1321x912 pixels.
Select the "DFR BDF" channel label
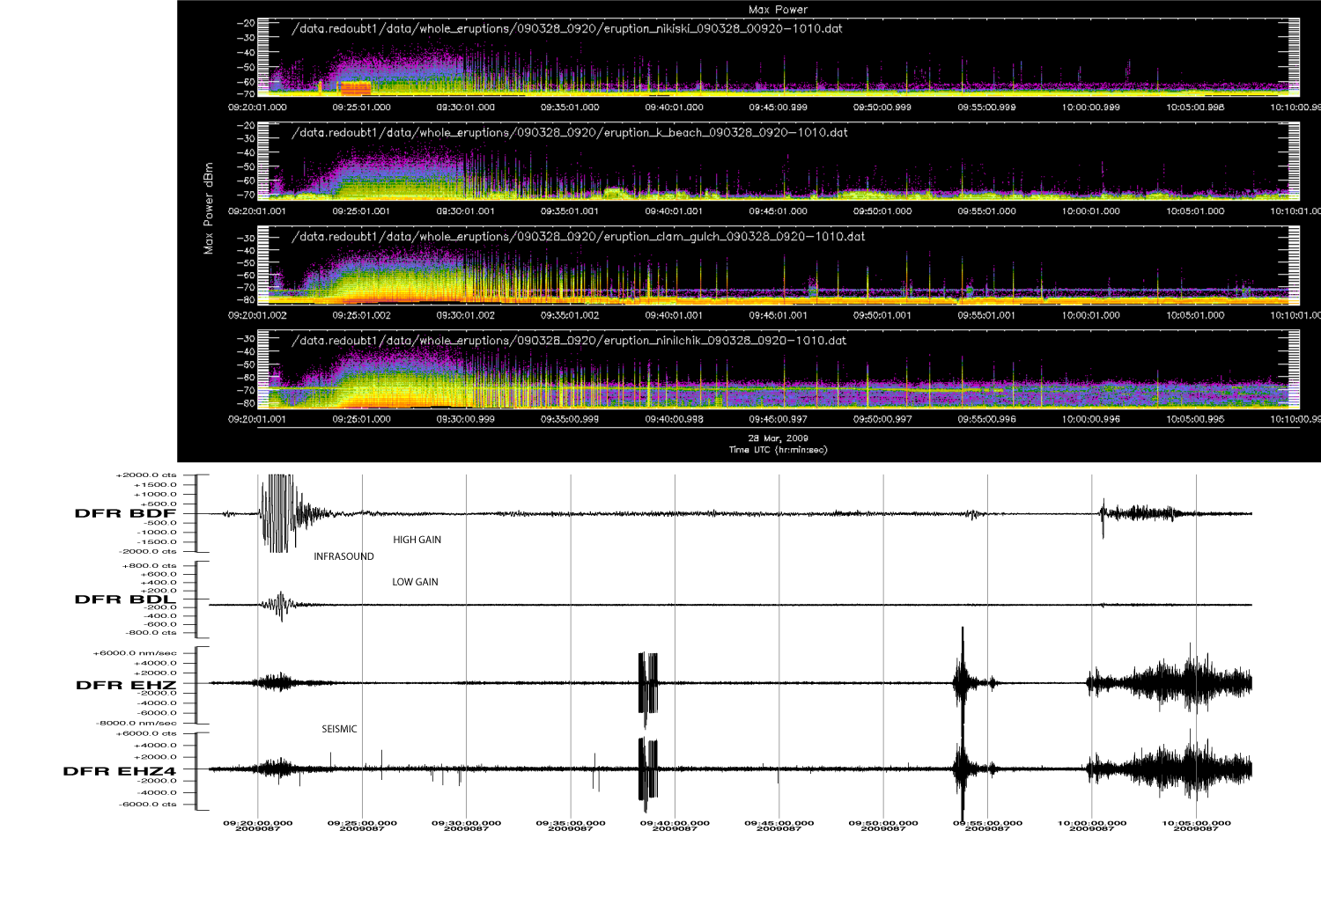tap(125, 513)
